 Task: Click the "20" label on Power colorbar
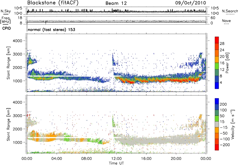(222, 57)
